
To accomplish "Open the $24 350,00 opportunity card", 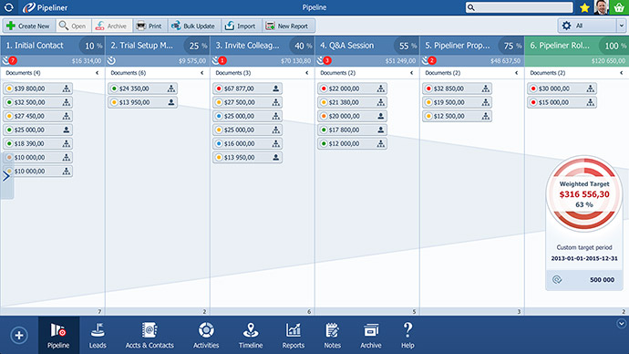I will click(x=142, y=88).
